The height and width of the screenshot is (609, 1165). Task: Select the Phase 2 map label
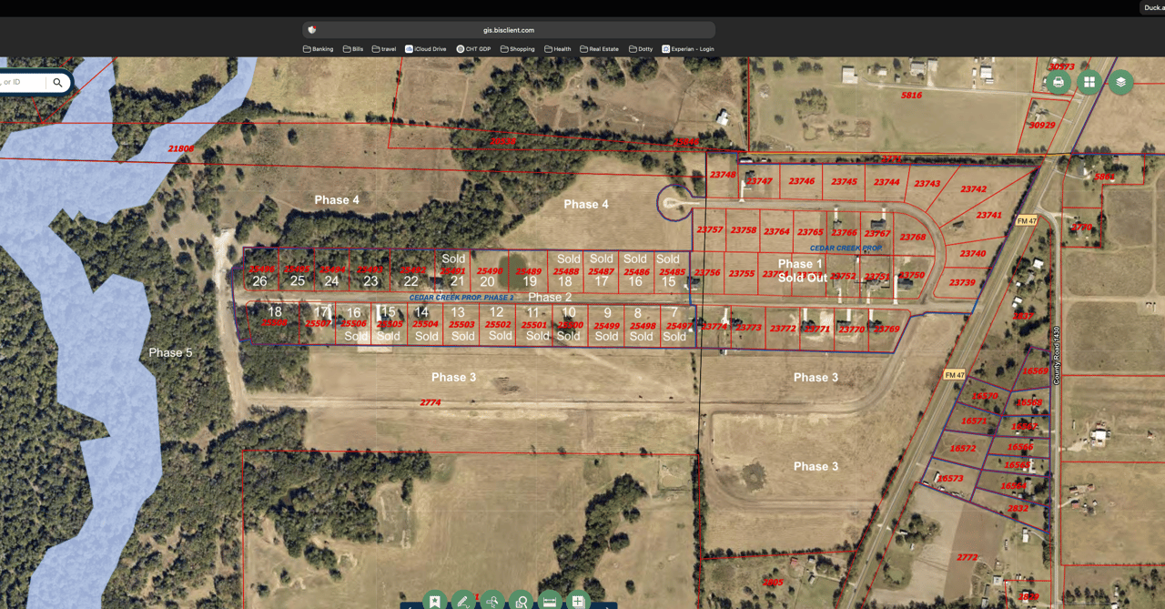pyautogui.click(x=550, y=298)
